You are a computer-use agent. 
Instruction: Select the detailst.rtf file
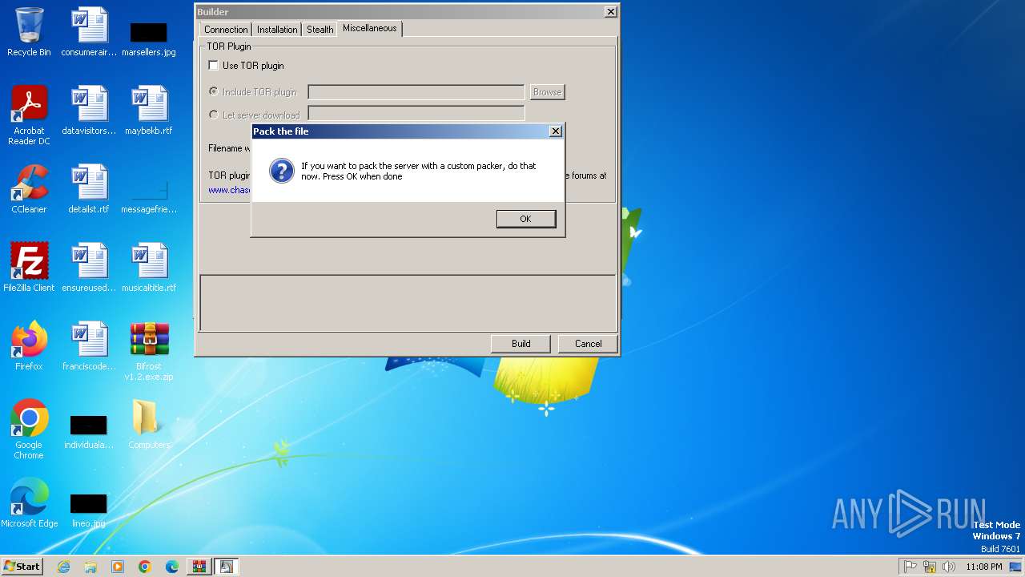89,189
